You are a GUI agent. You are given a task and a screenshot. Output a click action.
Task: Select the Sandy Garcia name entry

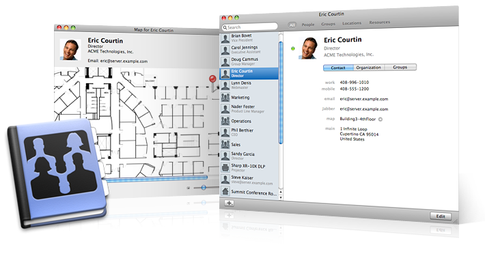coord(242,154)
